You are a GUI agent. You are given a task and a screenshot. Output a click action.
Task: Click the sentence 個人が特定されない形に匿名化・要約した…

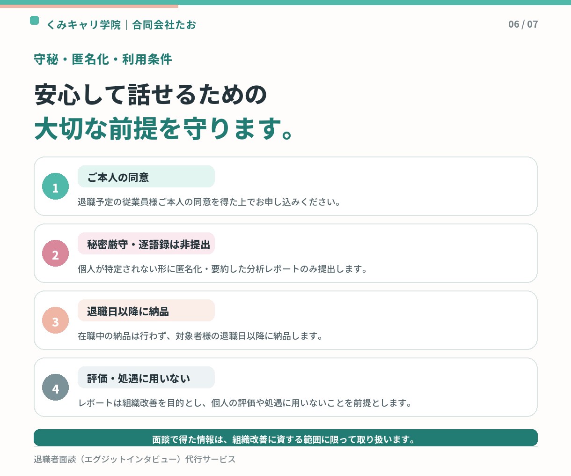(x=223, y=269)
